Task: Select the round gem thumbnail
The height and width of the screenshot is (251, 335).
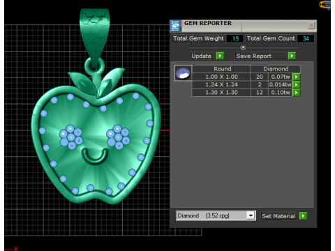Action: click(x=183, y=73)
